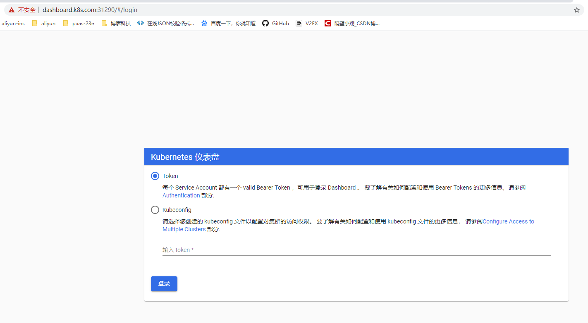Click the not-secure warning triangle icon

pos(12,10)
